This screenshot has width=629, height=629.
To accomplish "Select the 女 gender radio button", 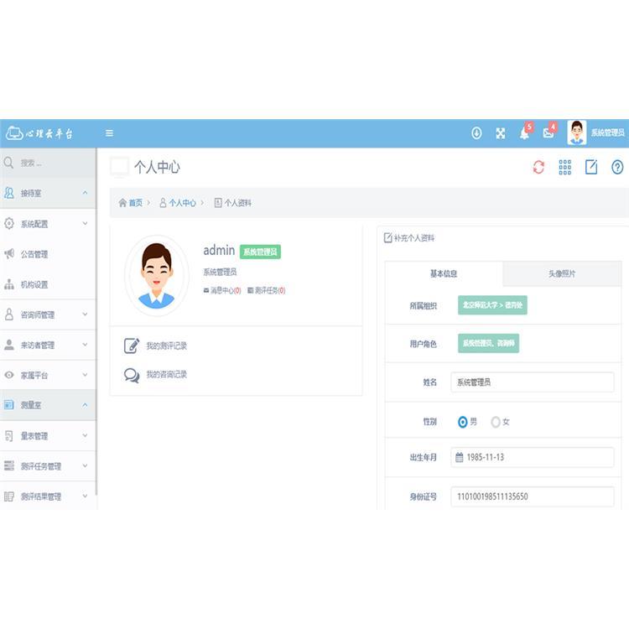I will tap(496, 422).
